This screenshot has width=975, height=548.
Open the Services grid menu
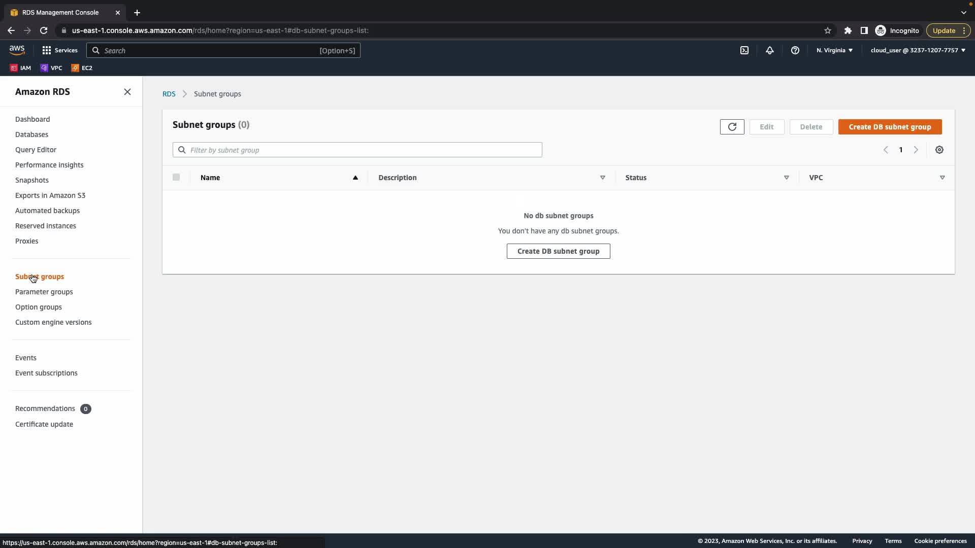coord(60,50)
